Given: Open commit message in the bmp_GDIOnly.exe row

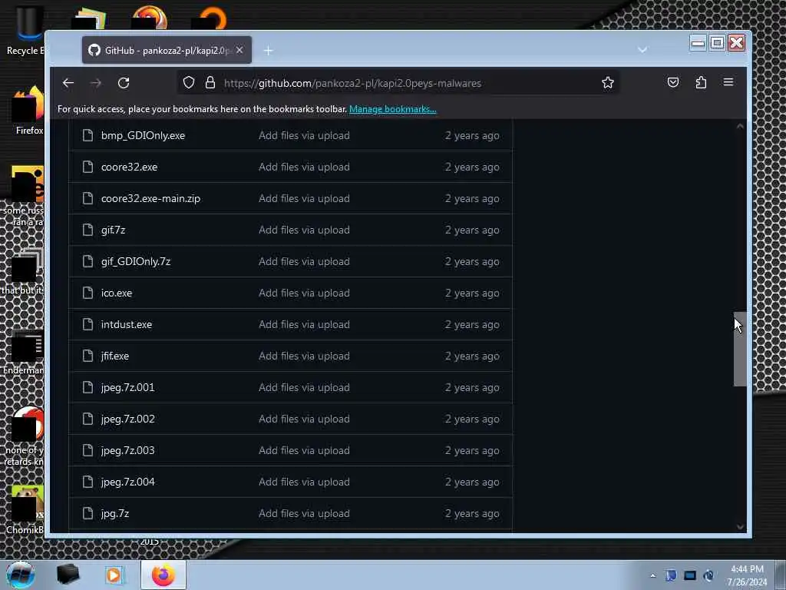Looking at the screenshot, I should [304, 135].
